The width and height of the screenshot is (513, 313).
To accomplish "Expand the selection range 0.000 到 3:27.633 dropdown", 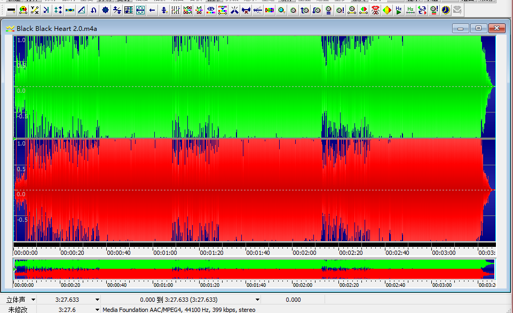I will click(258, 300).
